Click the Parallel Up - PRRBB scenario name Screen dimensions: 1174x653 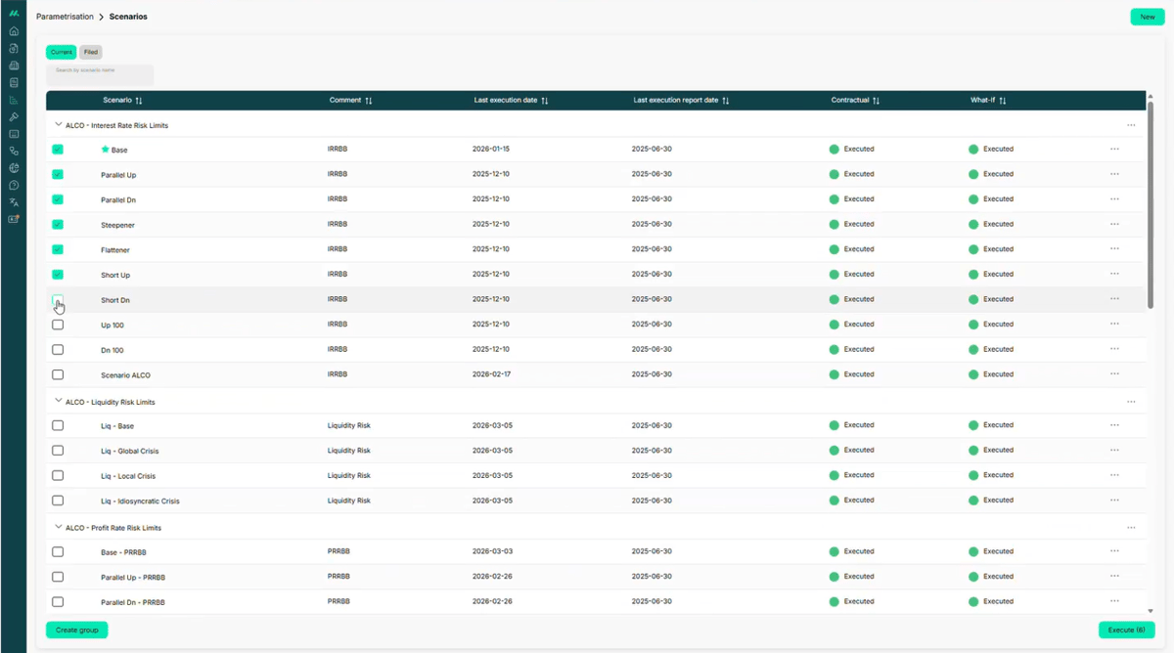(x=133, y=578)
